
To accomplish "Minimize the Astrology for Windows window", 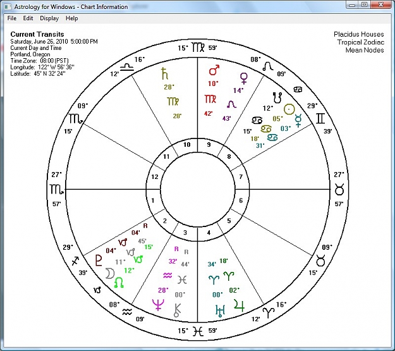I will (353, 5).
